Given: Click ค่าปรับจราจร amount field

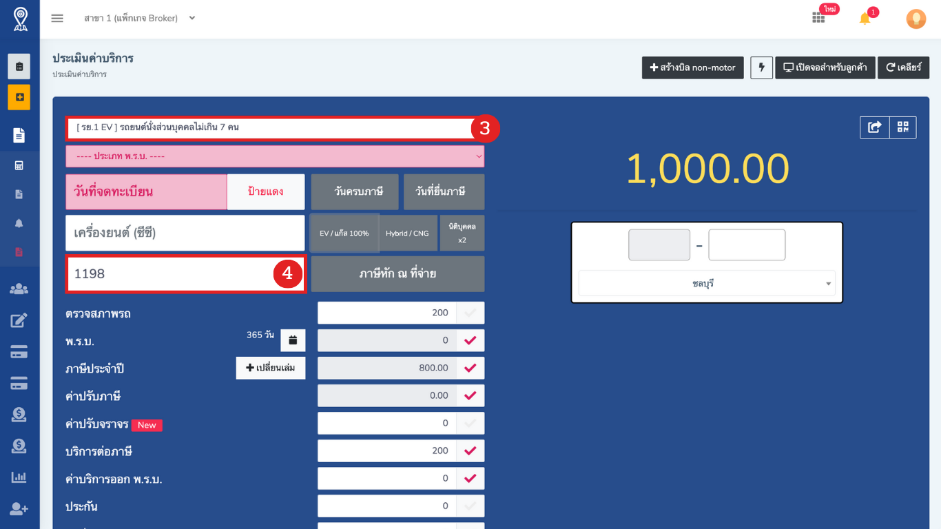Looking at the screenshot, I should (387, 423).
